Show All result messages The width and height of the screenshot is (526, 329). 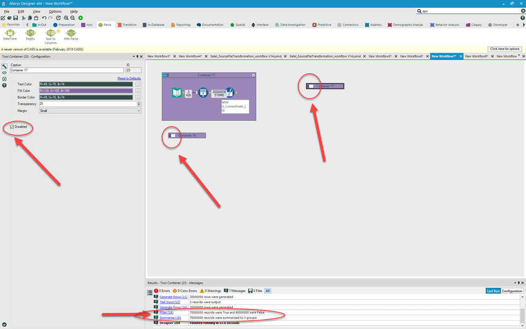click(268, 291)
